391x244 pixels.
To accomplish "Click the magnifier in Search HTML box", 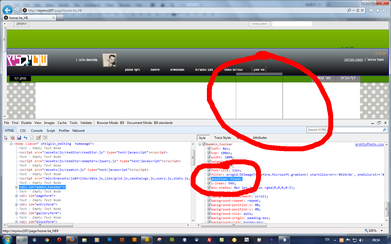I will (x=384, y=130).
